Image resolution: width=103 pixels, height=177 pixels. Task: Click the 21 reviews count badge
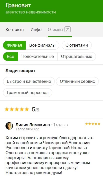(67, 29)
